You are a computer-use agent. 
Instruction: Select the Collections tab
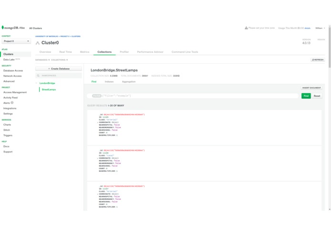coord(104,52)
